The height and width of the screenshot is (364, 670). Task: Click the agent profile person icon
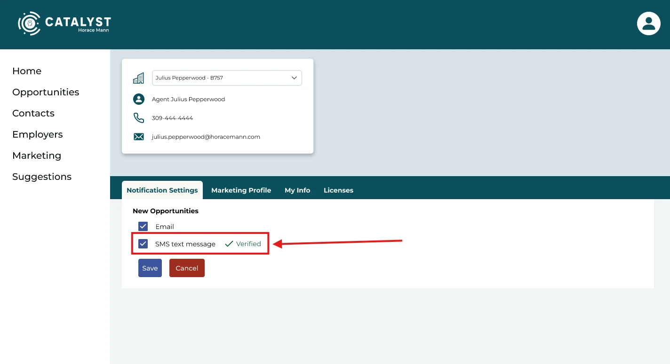[x=138, y=99]
